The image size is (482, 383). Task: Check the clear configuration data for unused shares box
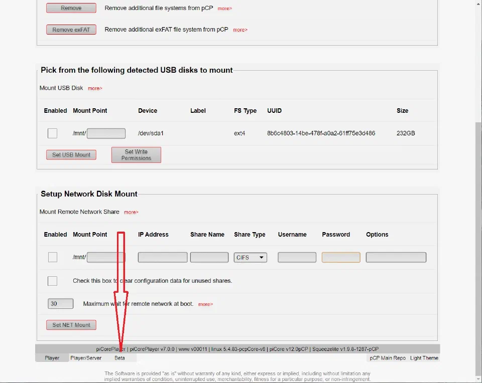(x=52, y=281)
